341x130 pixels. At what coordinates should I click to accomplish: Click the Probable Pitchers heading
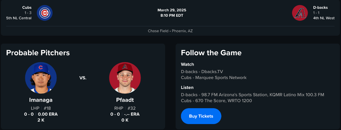pyautogui.click(x=38, y=53)
